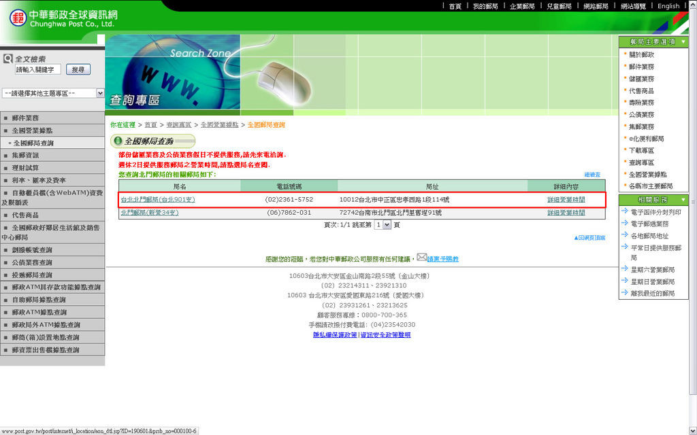Open 各縣市主要郵局 in the right menu

click(651, 186)
